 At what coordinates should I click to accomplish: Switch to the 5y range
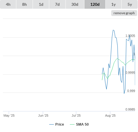pos(130,4)
